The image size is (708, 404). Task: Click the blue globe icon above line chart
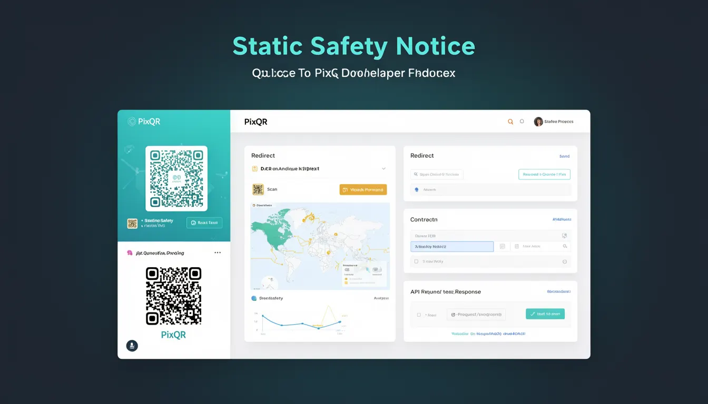pyautogui.click(x=254, y=298)
